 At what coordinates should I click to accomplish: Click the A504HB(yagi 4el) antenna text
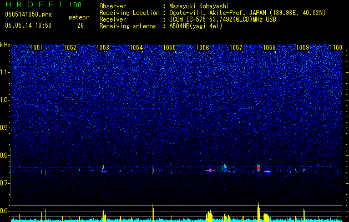tap(196, 26)
